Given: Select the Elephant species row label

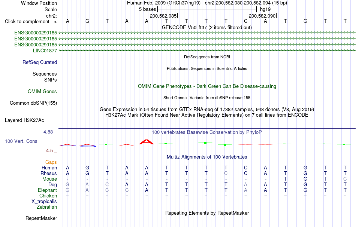Looking at the screenshot, I should tap(48, 190).
